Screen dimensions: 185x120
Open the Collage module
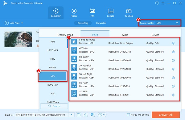[x=111, y=13]
